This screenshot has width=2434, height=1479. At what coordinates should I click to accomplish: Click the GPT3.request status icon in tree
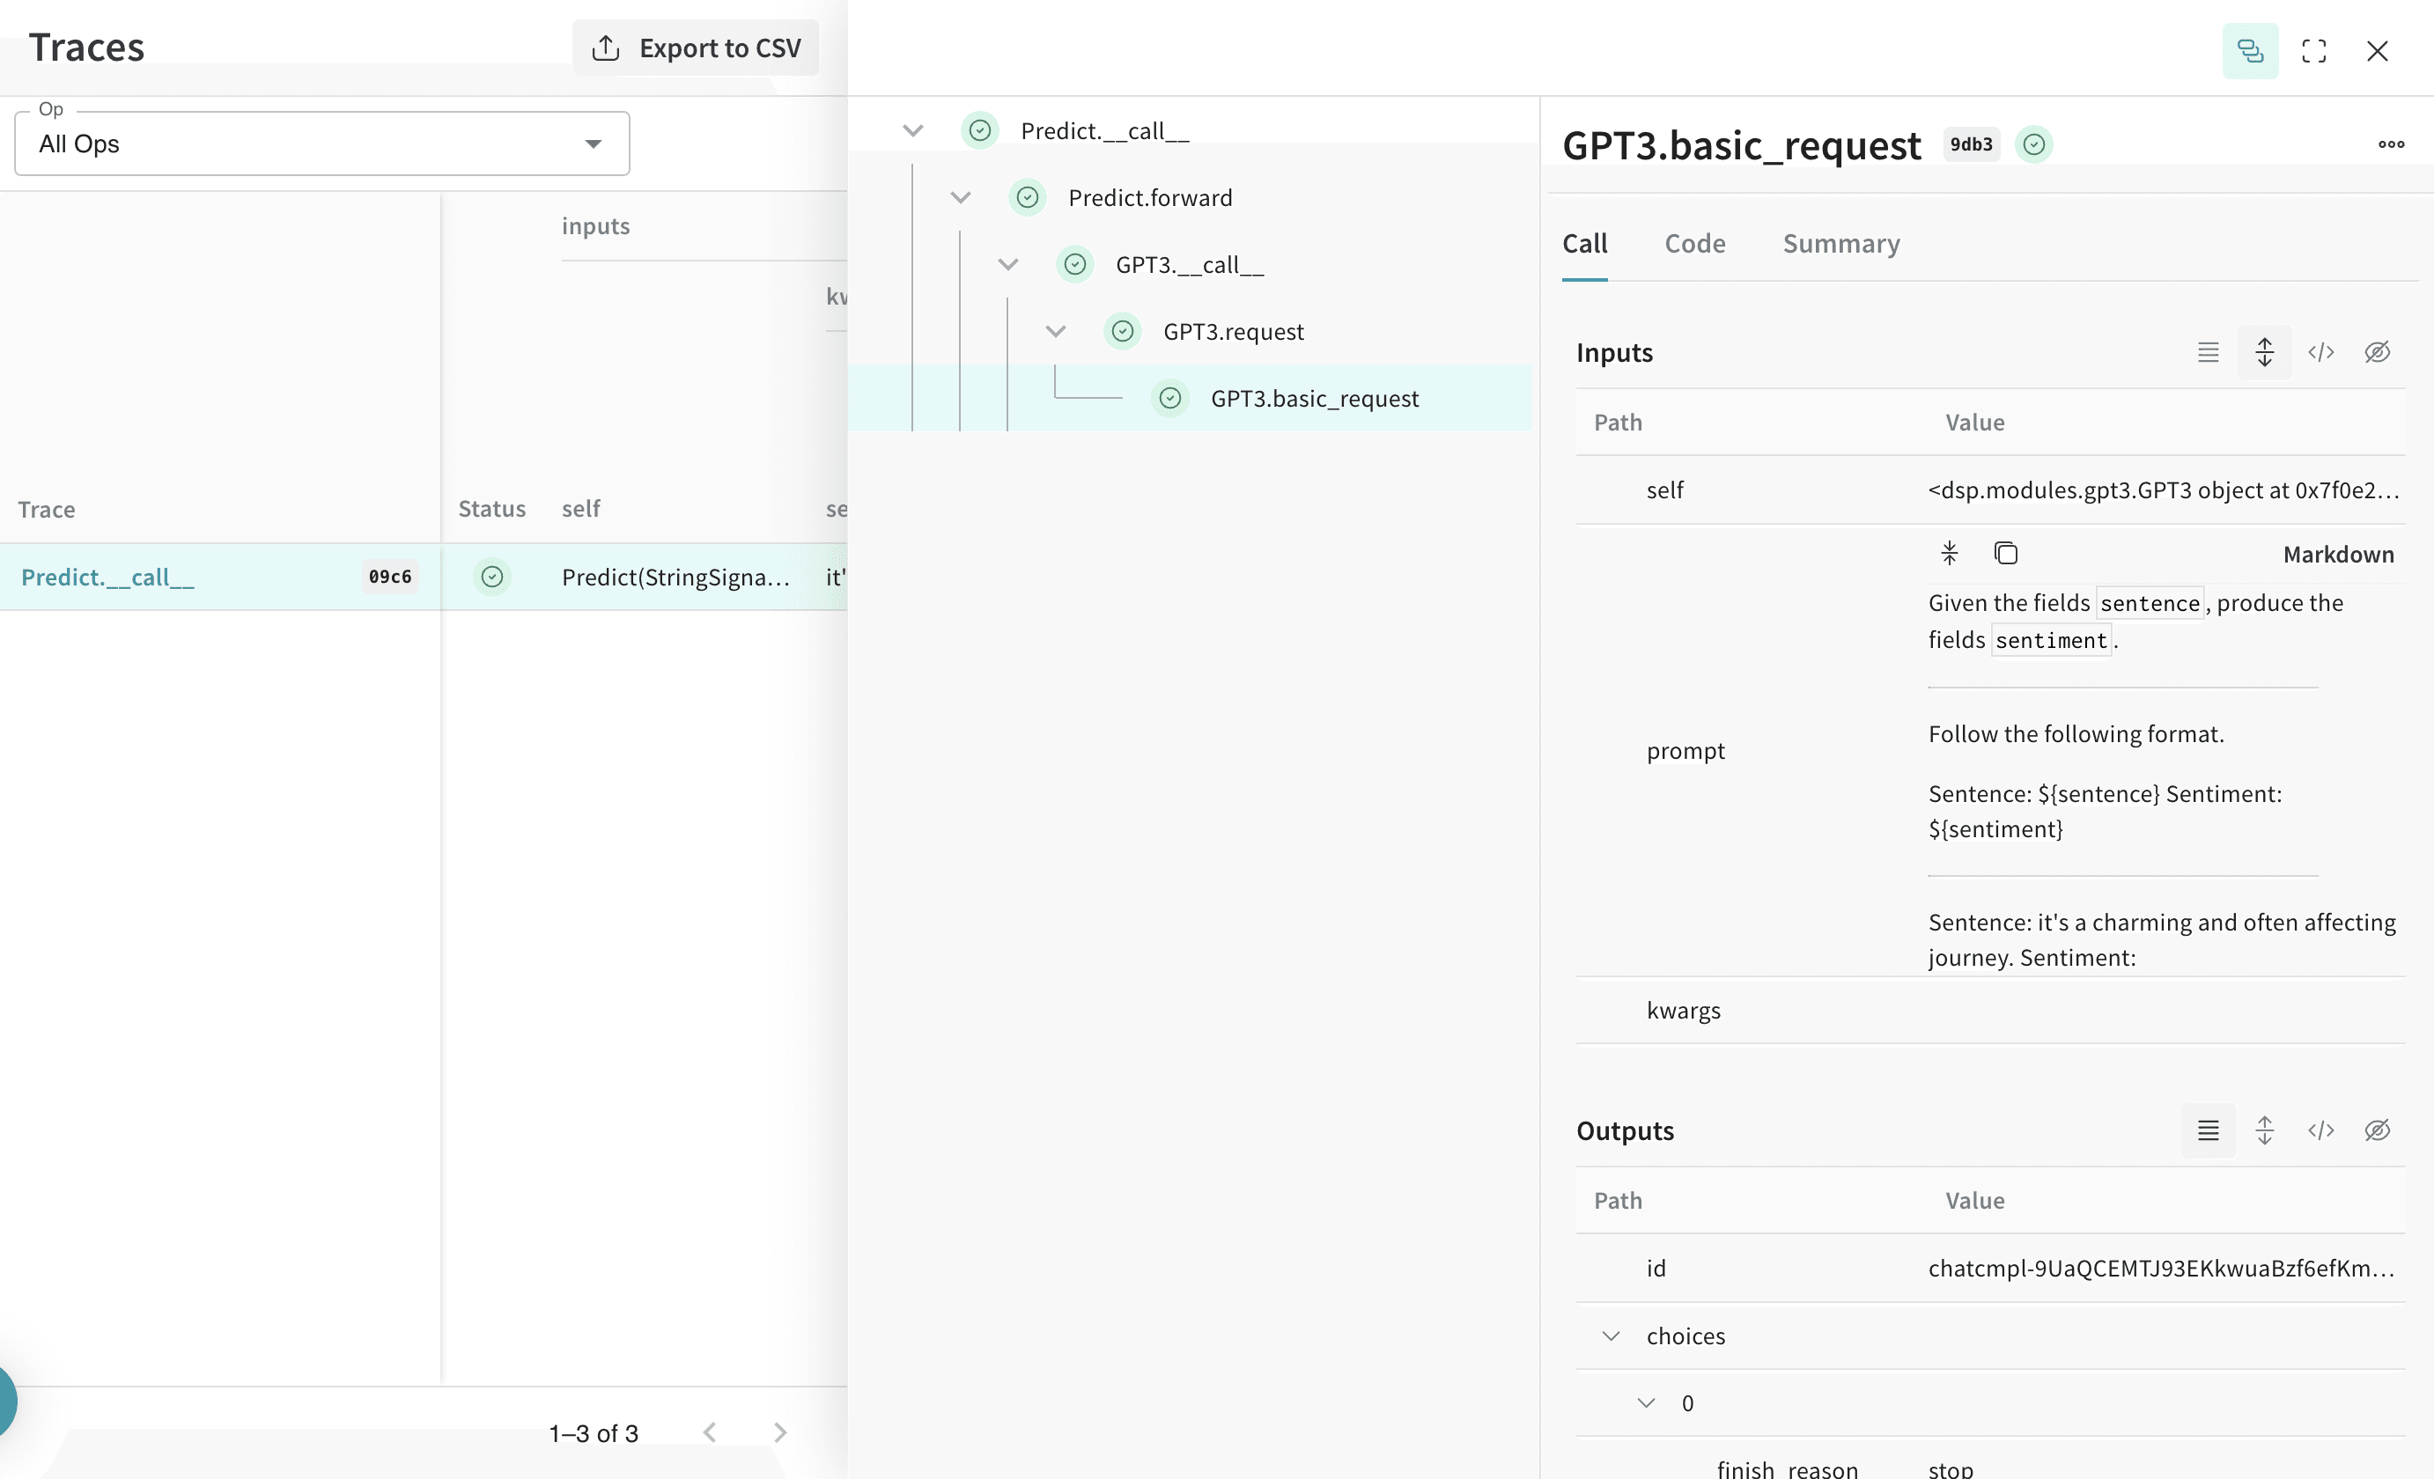[x=1122, y=332]
